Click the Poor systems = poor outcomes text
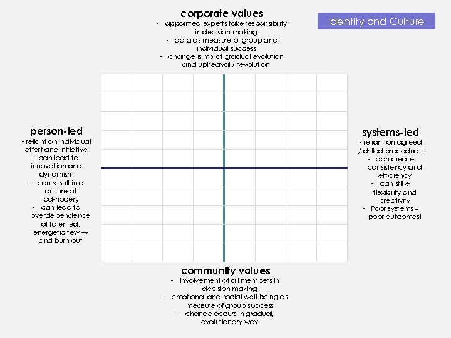The width and height of the screenshot is (451, 338). pos(395,213)
